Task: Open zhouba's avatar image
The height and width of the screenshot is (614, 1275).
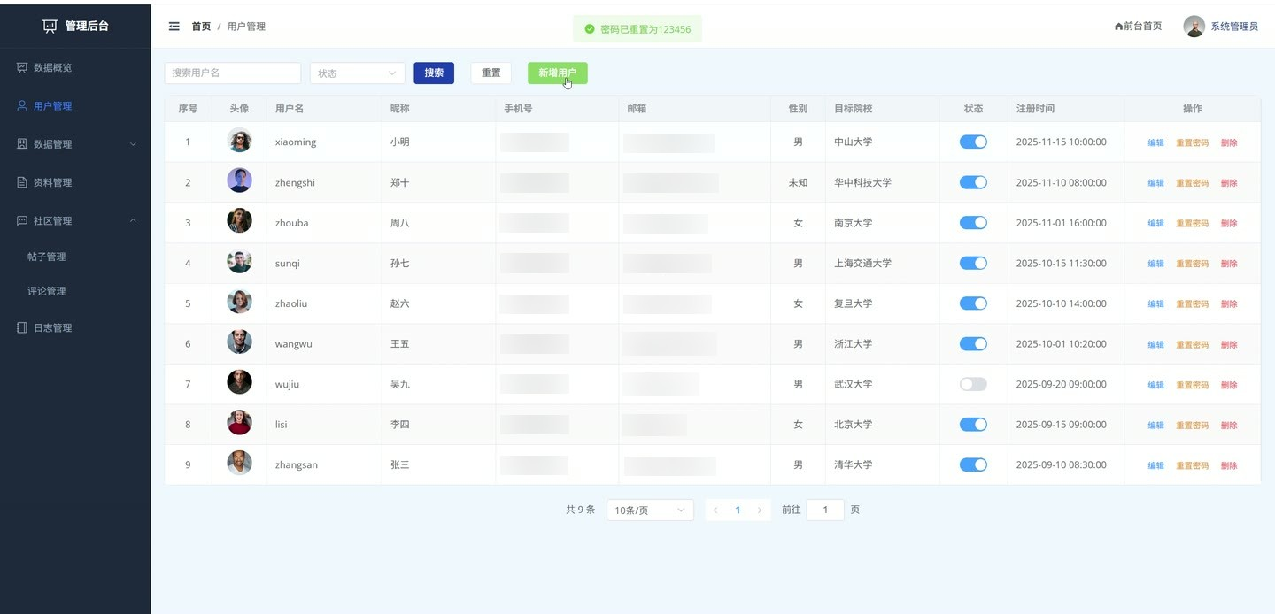Action: [x=239, y=221]
